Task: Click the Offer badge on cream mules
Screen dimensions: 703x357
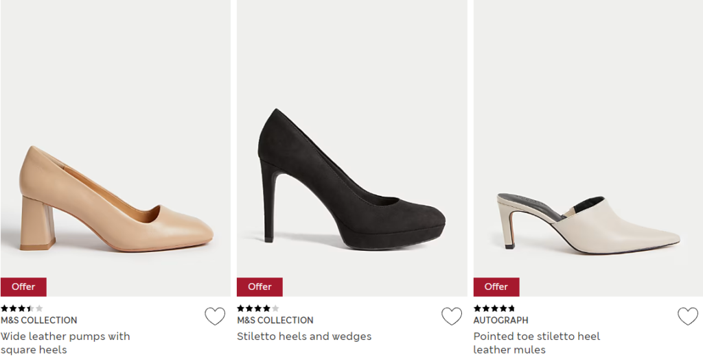Action: (496, 286)
